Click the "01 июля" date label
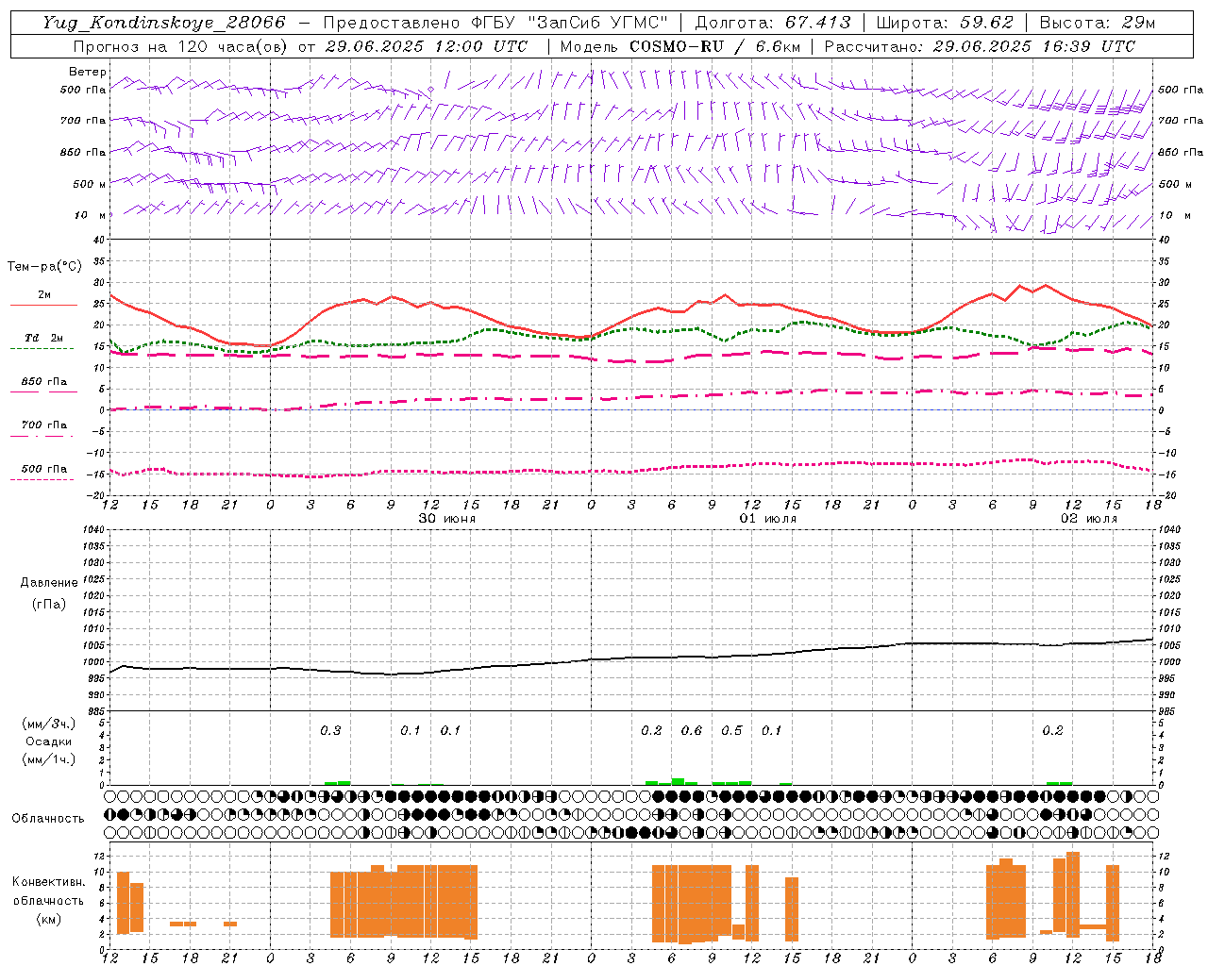The image size is (1208, 966). 767,519
